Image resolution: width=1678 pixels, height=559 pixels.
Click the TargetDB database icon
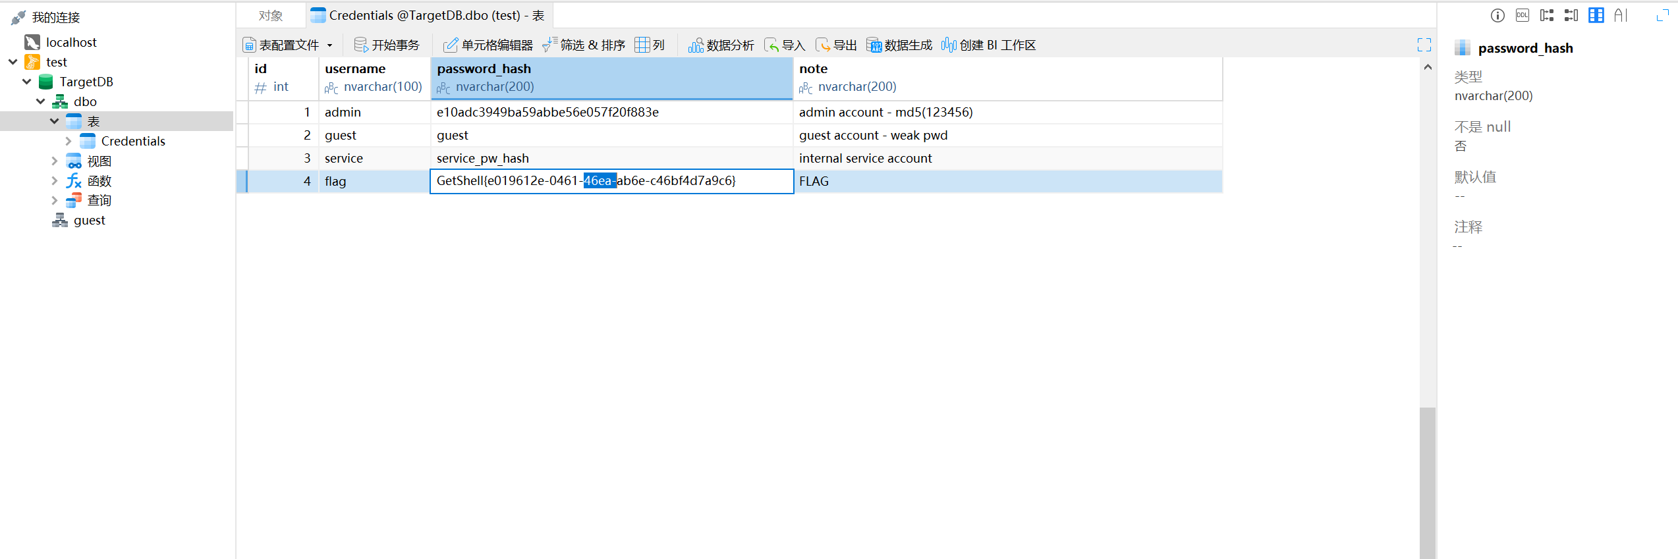(46, 82)
